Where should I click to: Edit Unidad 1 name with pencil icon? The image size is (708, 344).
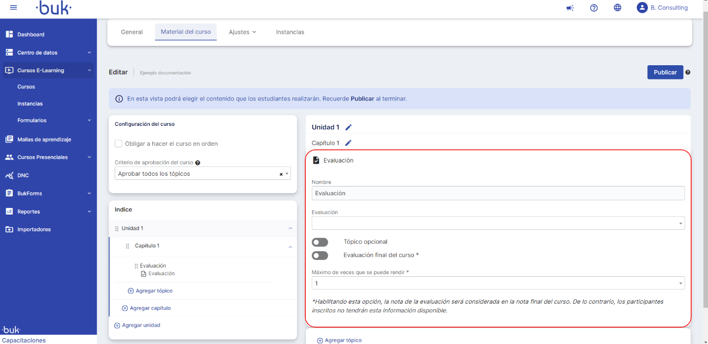(349, 127)
